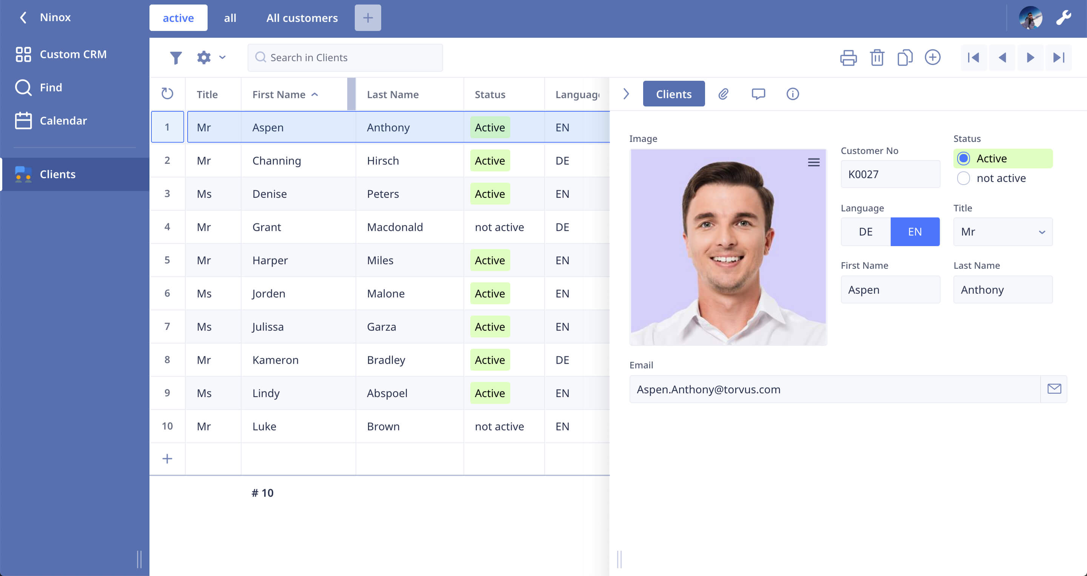This screenshot has width=1087, height=576.
Task: Click the Customer No field K0027
Action: coord(890,174)
